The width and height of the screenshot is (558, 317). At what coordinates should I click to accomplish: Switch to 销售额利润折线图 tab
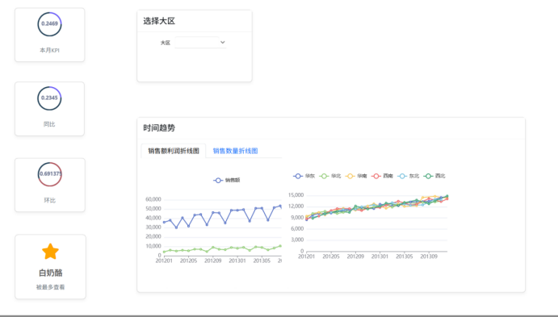coord(174,151)
